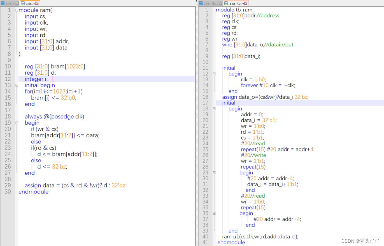384x246 pixels.
Task: Collapse the 'initial begin' fold at line 13
Action: pyautogui.click(x=17, y=85)
